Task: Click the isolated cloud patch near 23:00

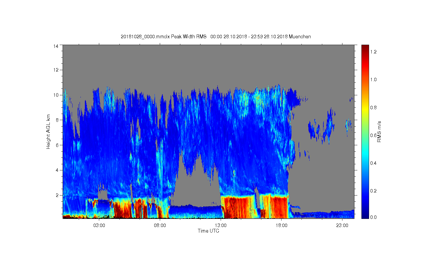Action: [348, 126]
